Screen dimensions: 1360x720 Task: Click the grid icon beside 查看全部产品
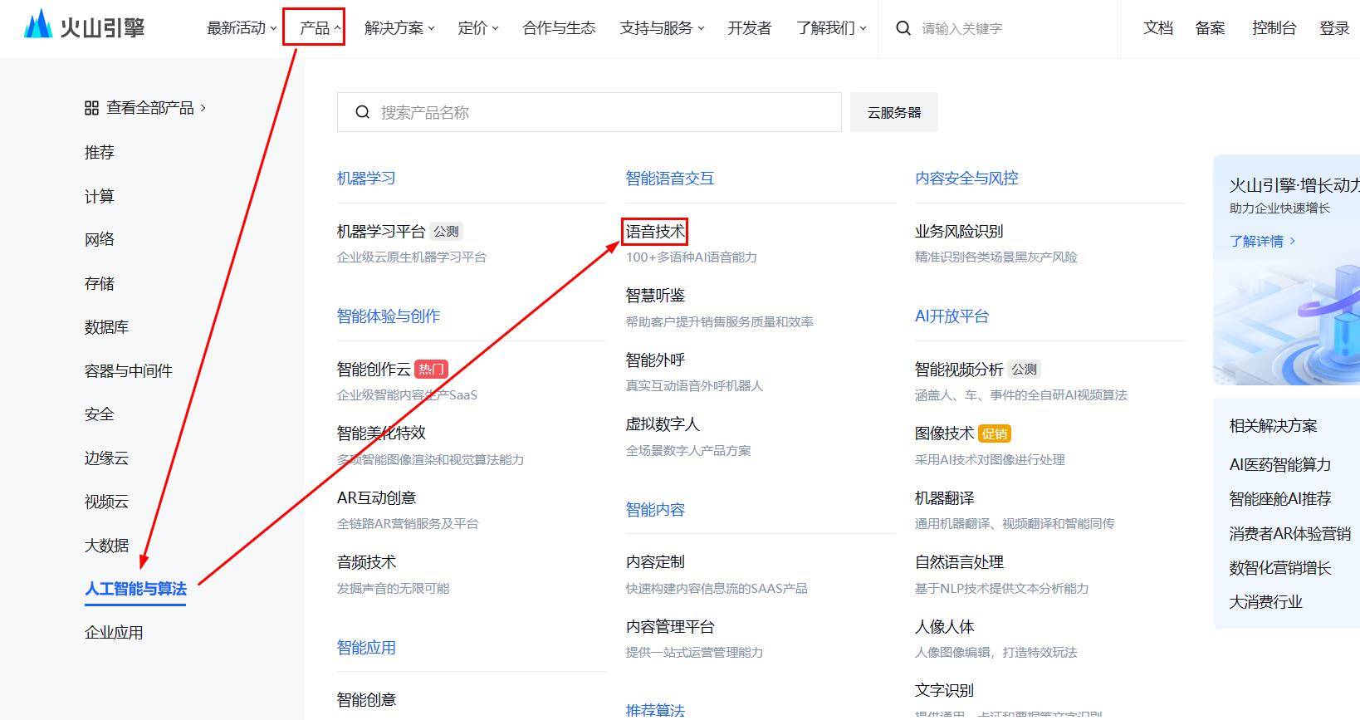91,108
